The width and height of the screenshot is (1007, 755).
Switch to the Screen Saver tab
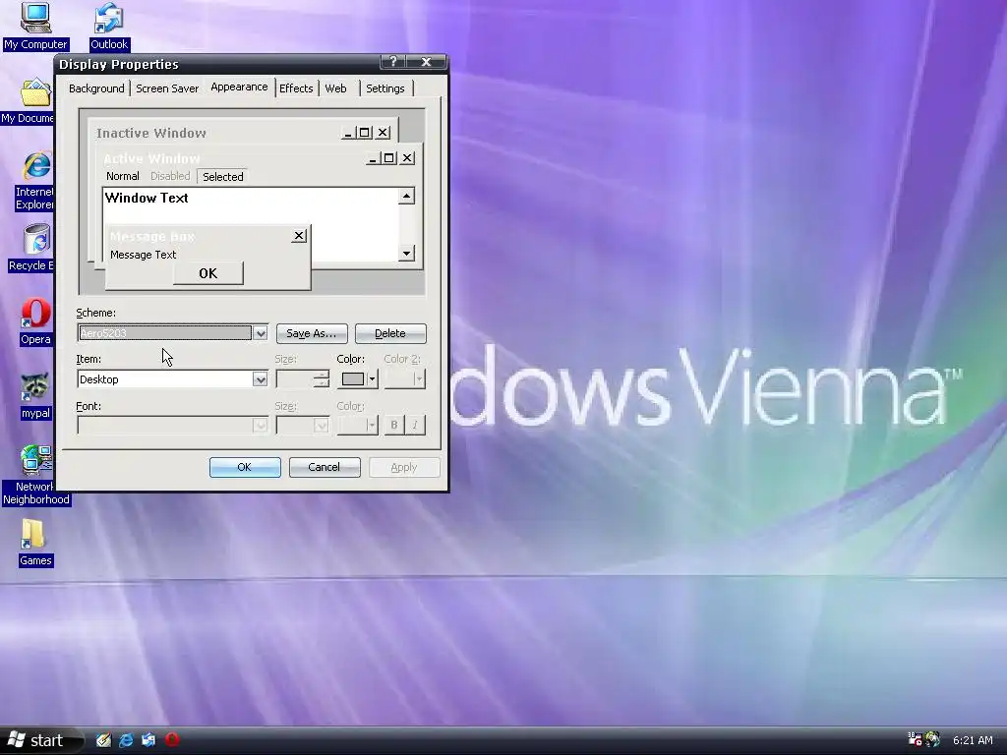pos(167,88)
